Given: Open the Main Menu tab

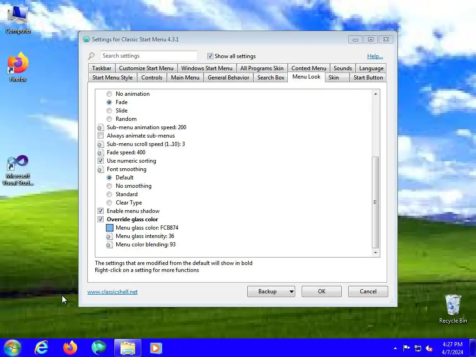Looking at the screenshot, I should pyautogui.click(x=185, y=78).
